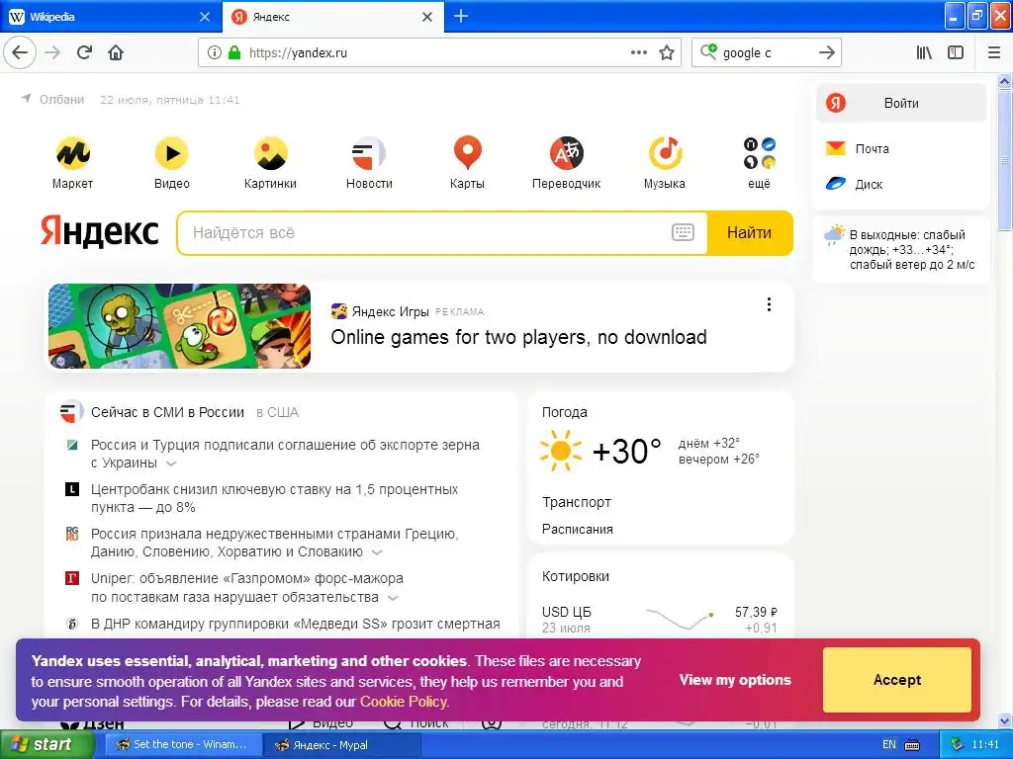The image size is (1013, 759).
Task: Click the page scrollbar up arrow
Action: tap(1004, 81)
